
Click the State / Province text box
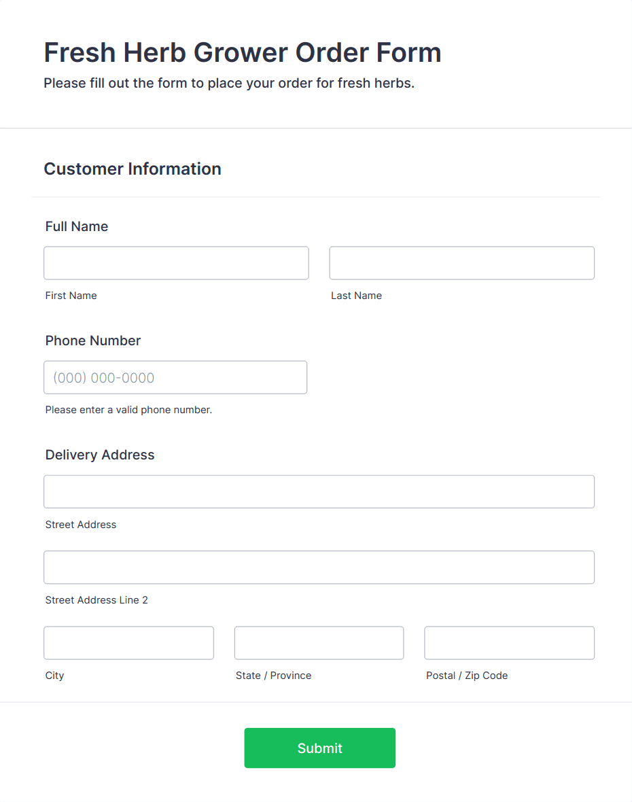coord(319,643)
